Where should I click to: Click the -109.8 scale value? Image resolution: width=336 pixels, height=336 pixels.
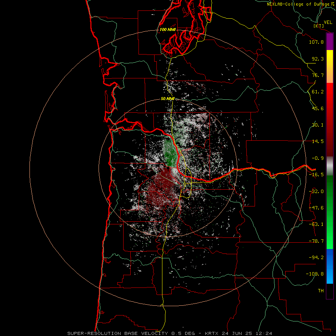click(315, 274)
